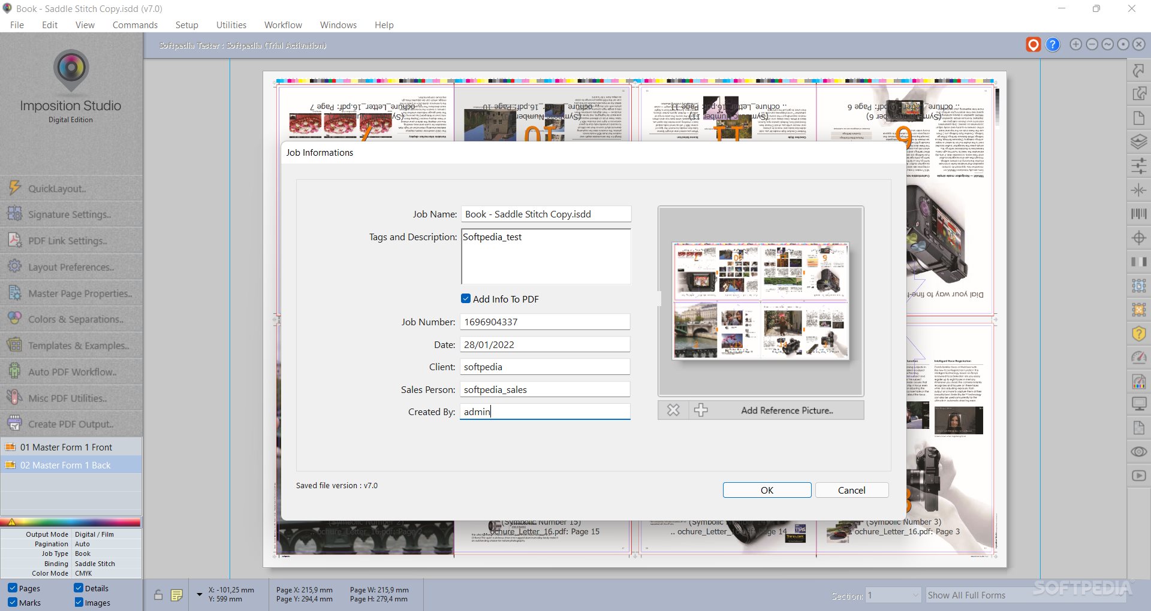Click the center alignment icon in right toolbar
The height and width of the screenshot is (611, 1151).
(1138, 190)
